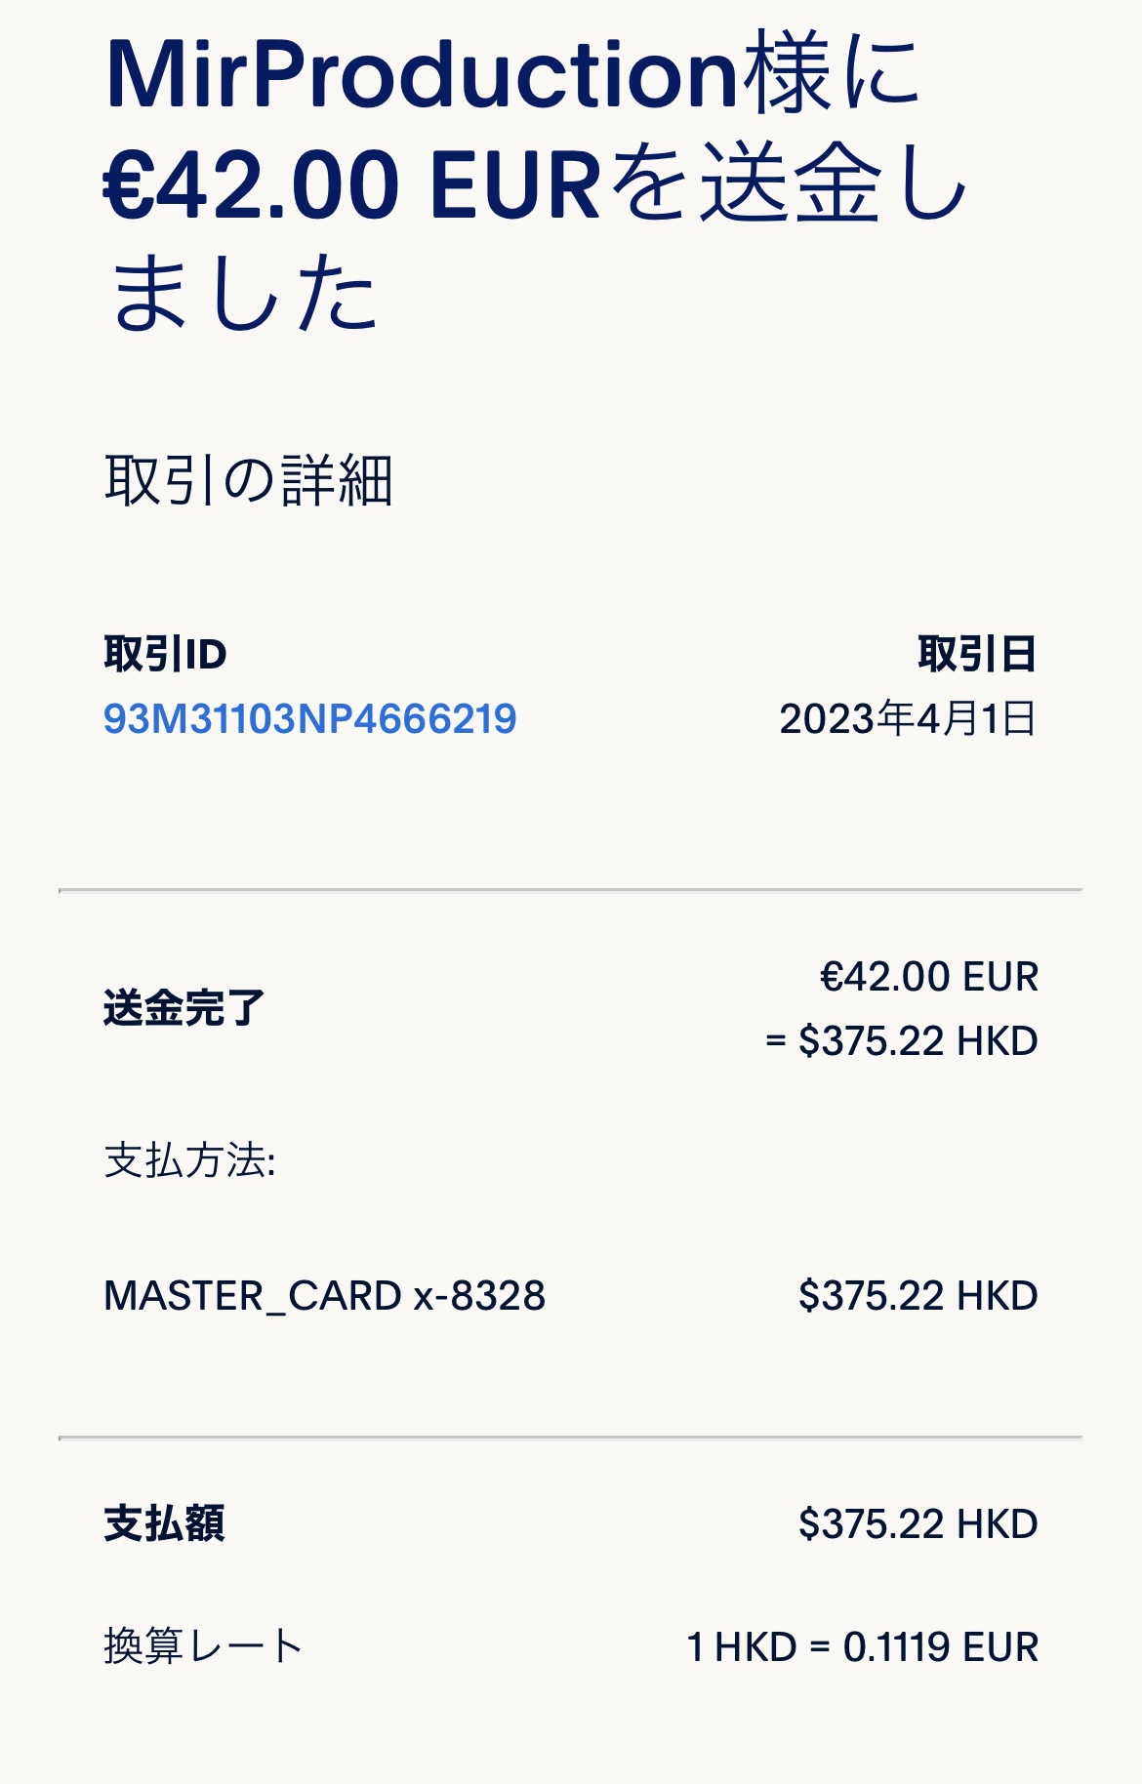Click the 取引ID label
Screen dimensions: 1142x1784
pos(165,654)
